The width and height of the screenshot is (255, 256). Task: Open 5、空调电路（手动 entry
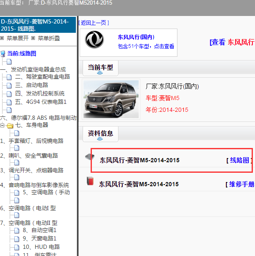(x=46, y=192)
